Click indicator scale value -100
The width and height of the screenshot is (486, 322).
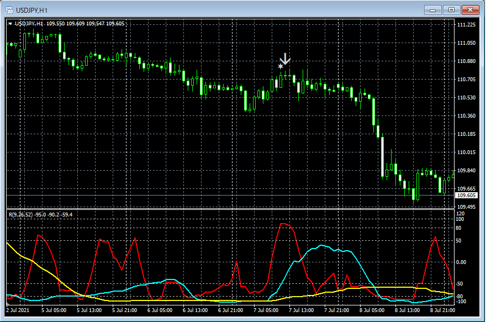460,302
